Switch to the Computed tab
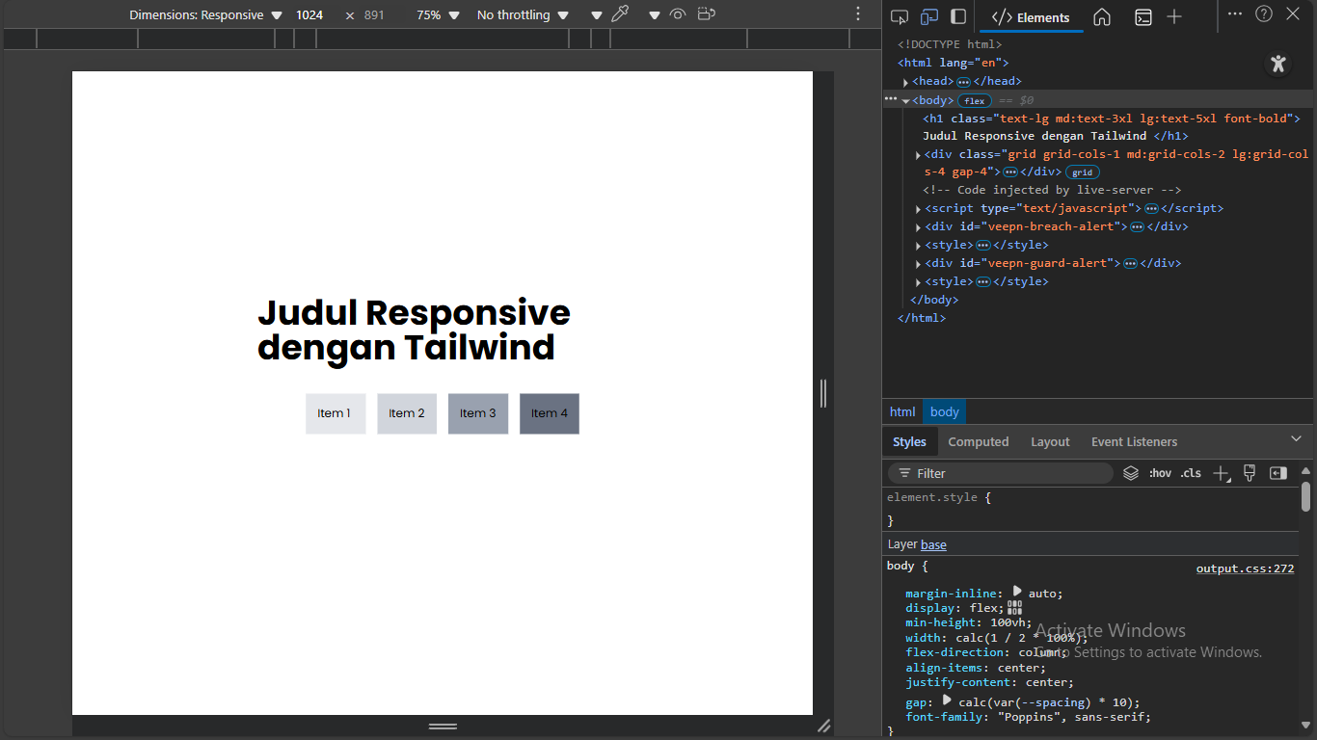This screenshot has height=740, width=1317. 979,441
